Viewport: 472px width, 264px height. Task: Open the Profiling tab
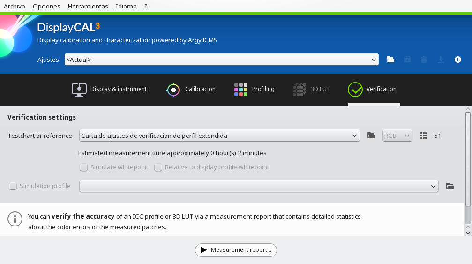click(255, 89)
